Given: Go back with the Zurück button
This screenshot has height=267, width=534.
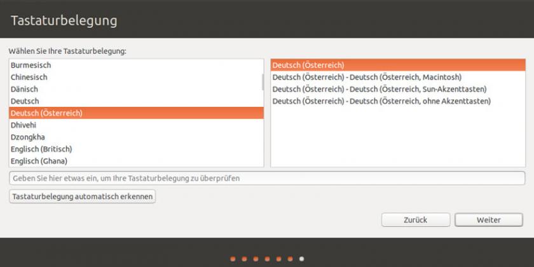Looking at the screenshot, I should click(415, 220).
